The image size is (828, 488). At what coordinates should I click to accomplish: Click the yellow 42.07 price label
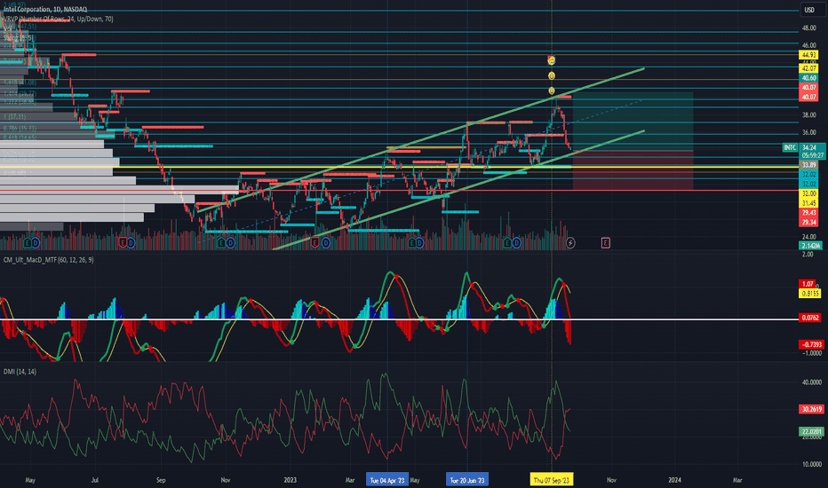(809, 68)
